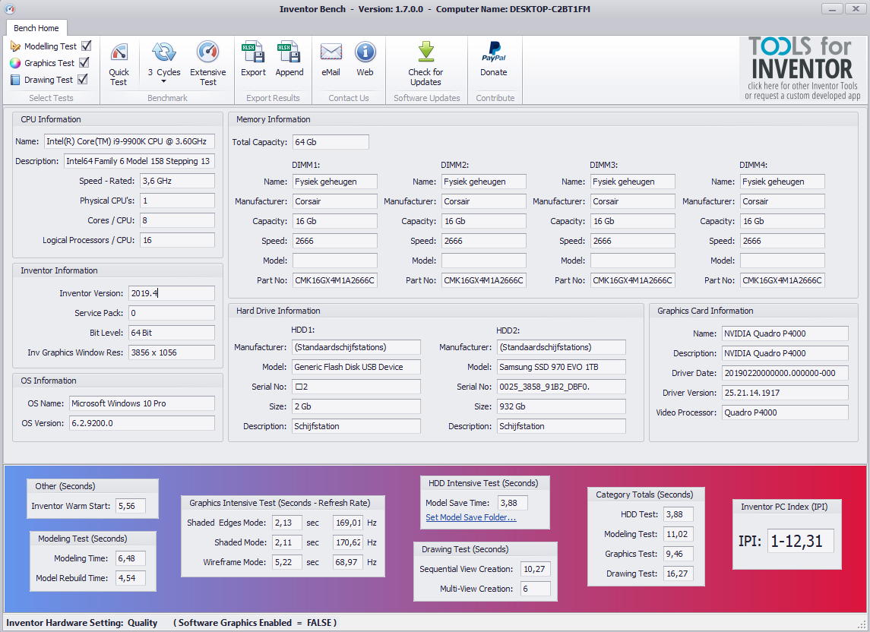Click the CPU Description field
870x632 pixels.
click(x=139, y=161)
